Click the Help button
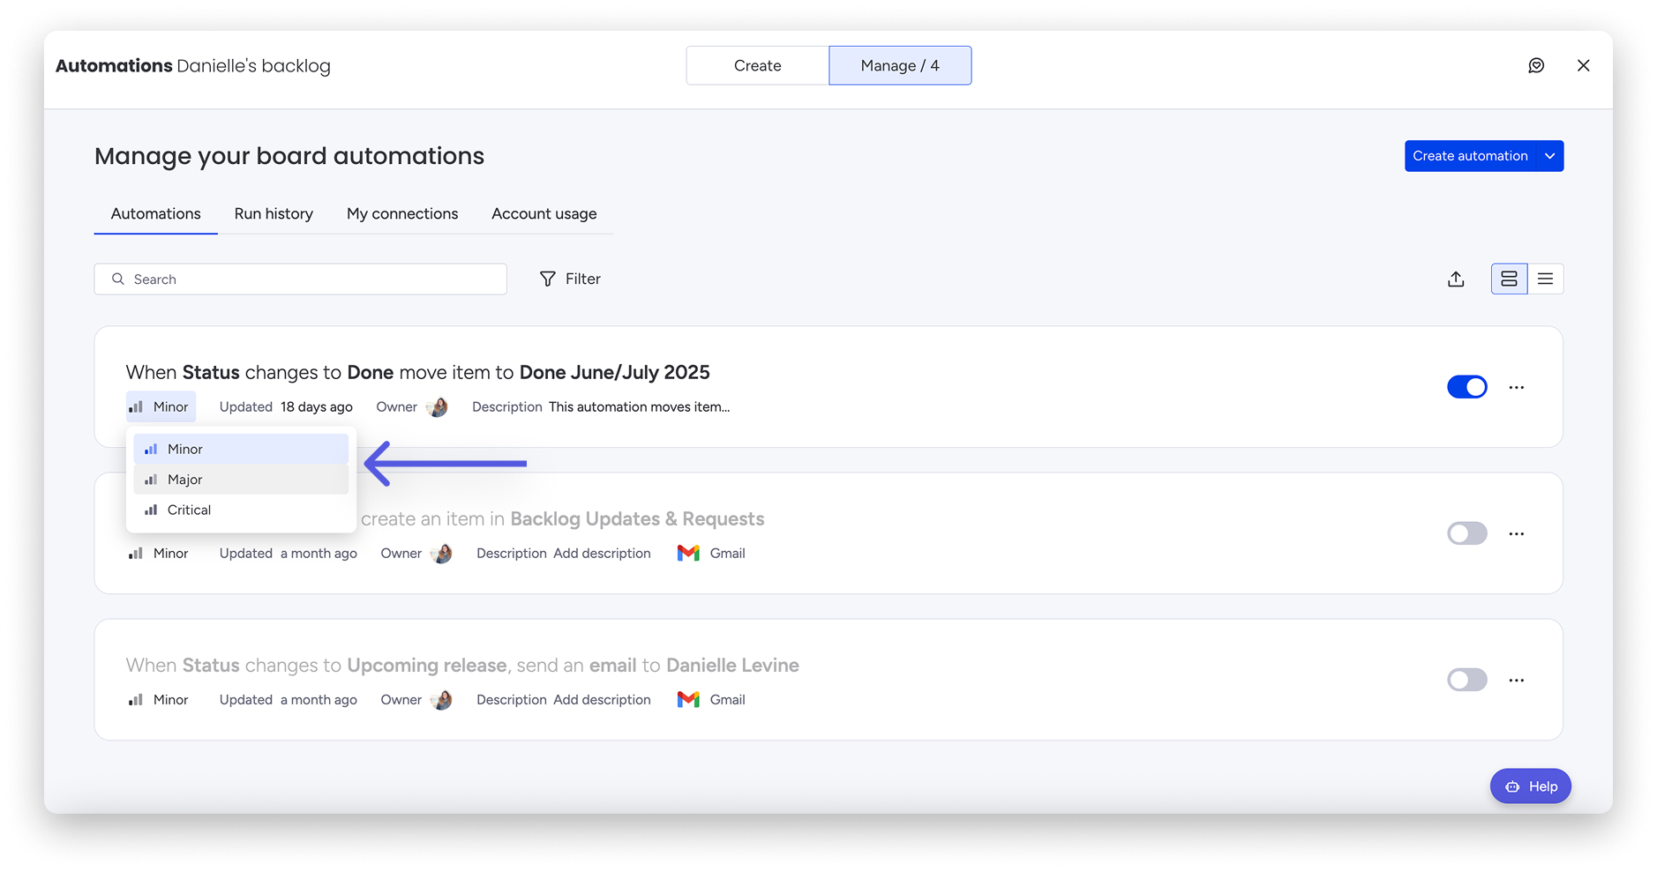 click(1530, 786)
